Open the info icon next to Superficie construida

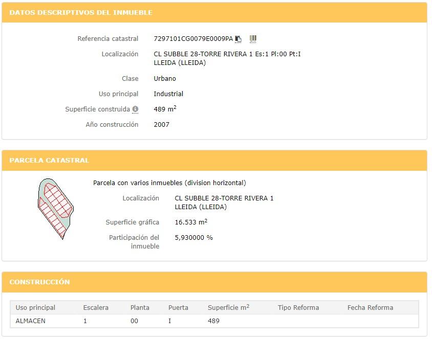(x=135, y=109)
